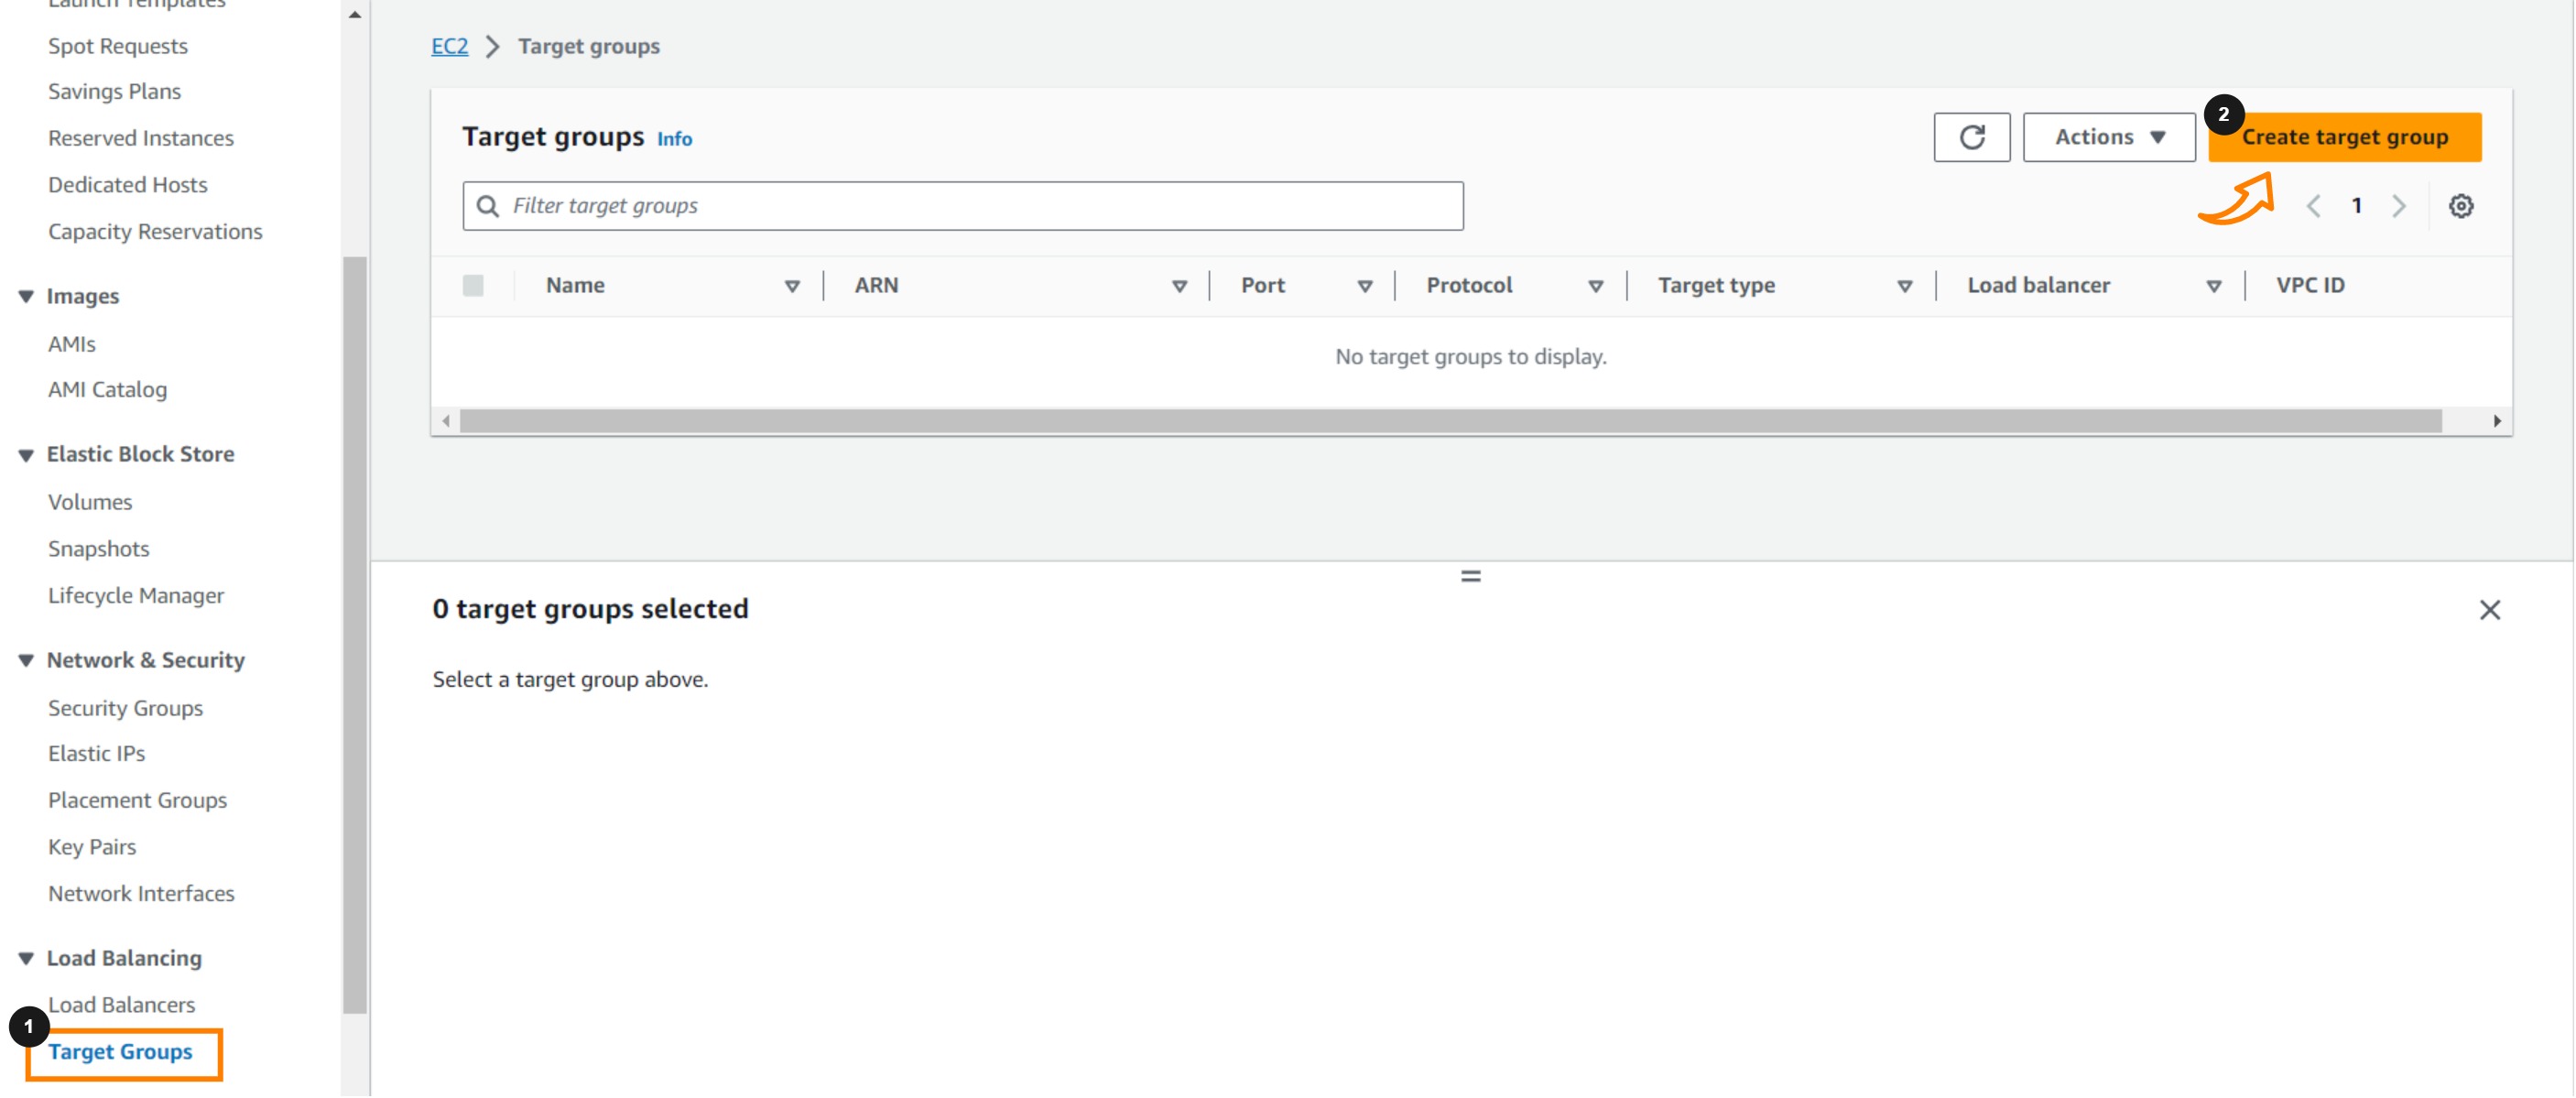Click the refresh target groups icon
This screenshot has width=2576, height=1098.
(x=1971, y=137)
